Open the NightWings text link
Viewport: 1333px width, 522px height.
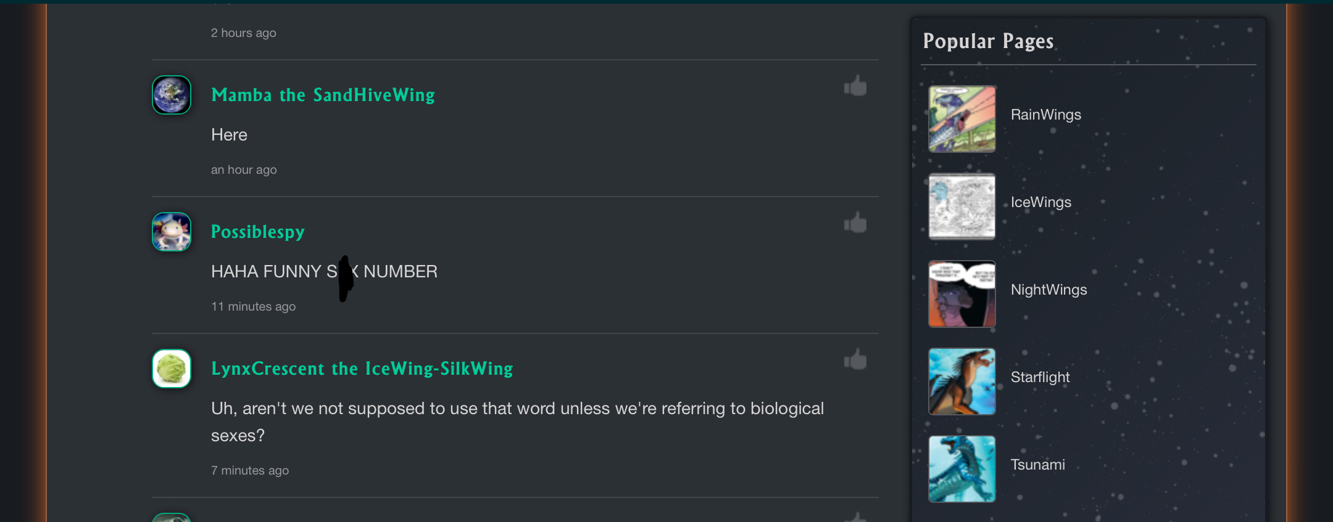[1049, 290]
